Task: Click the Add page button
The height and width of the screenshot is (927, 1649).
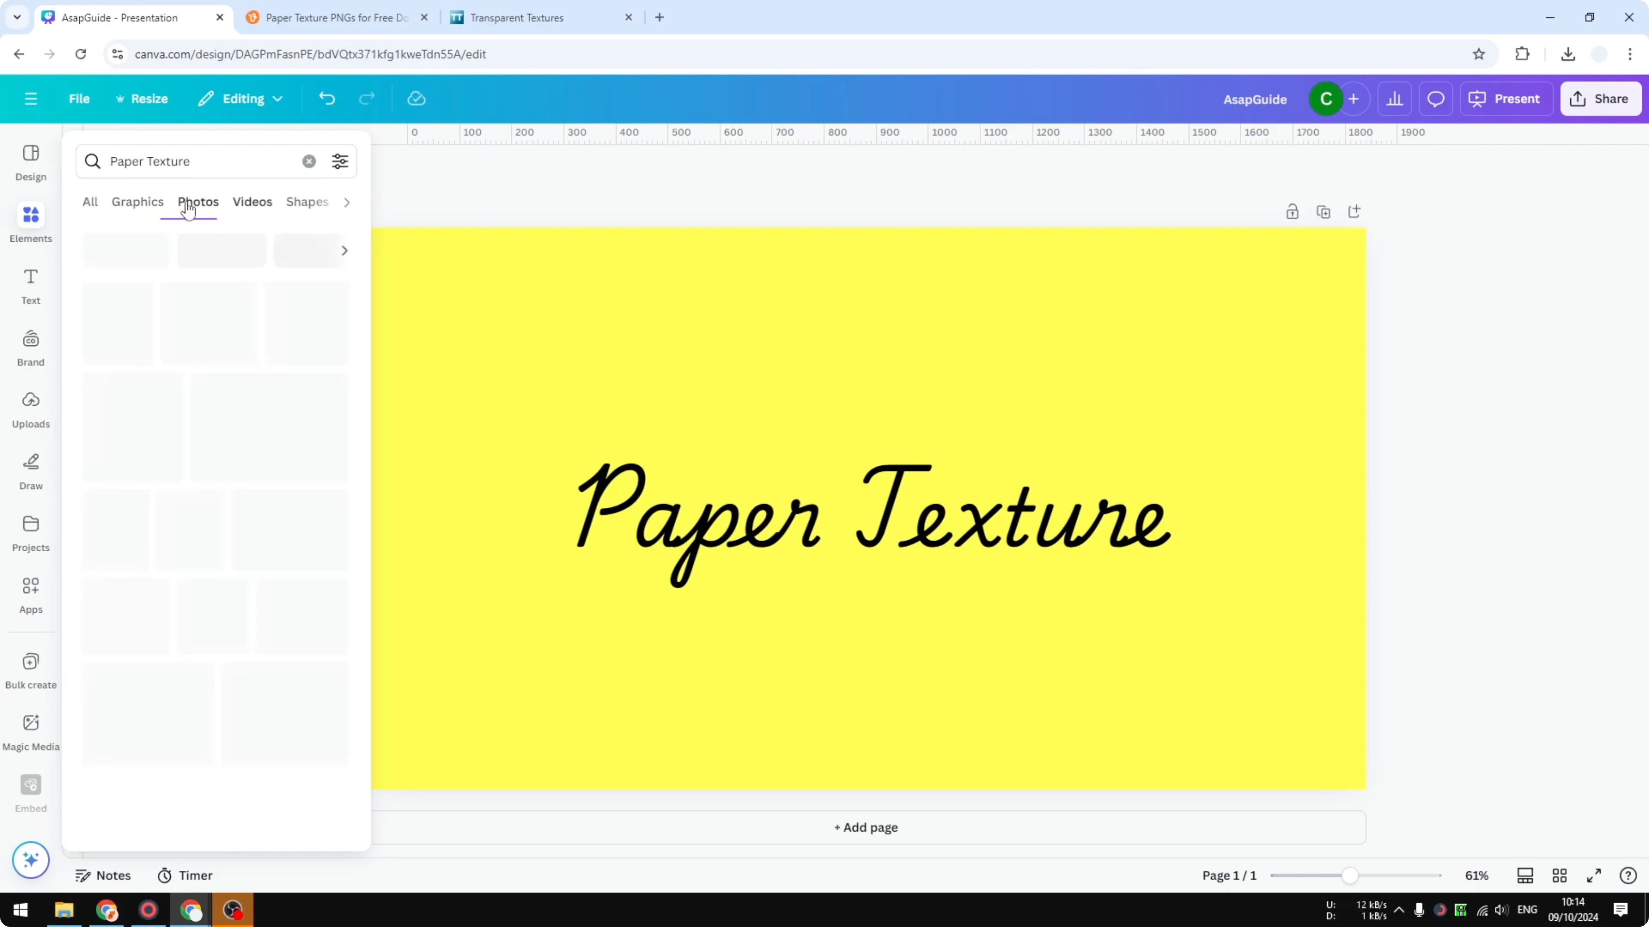Action: coord(865,827)
